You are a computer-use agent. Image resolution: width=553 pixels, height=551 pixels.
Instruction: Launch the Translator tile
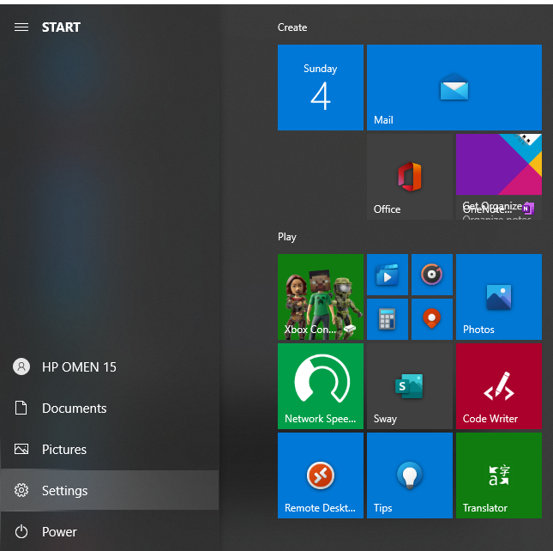[x=498, y=475]
